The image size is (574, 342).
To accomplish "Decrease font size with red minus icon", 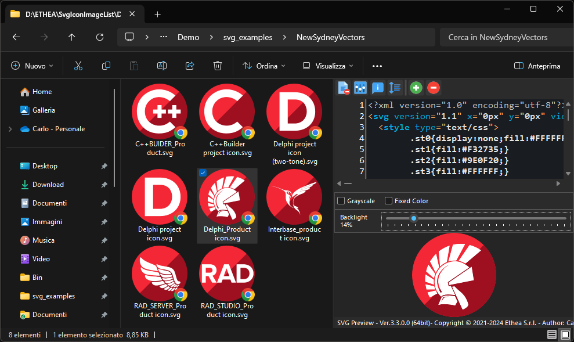I will pos(434,88).
